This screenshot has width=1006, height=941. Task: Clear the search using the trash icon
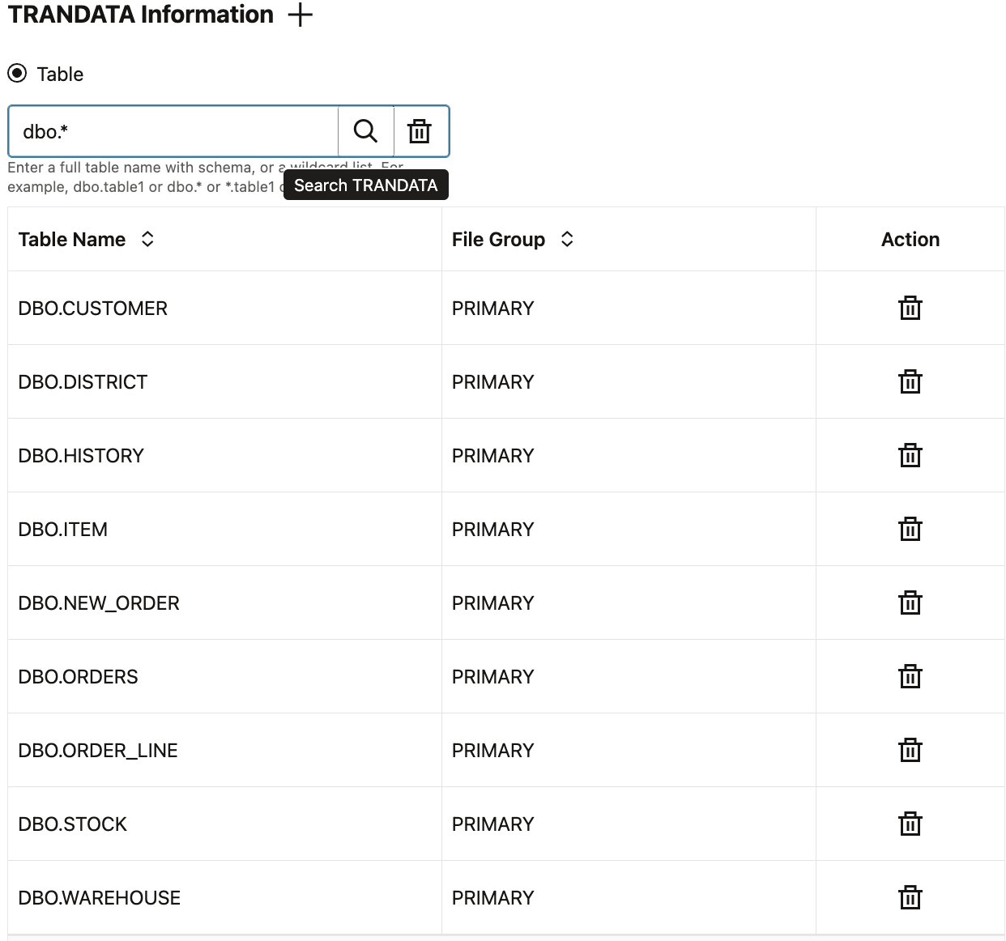[420, 130]
